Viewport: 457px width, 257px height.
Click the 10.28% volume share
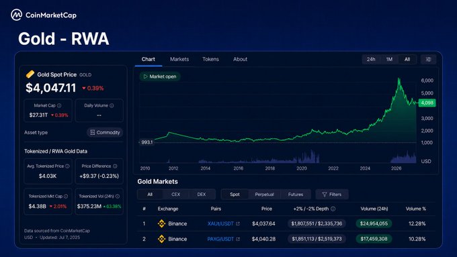(417, 239)
